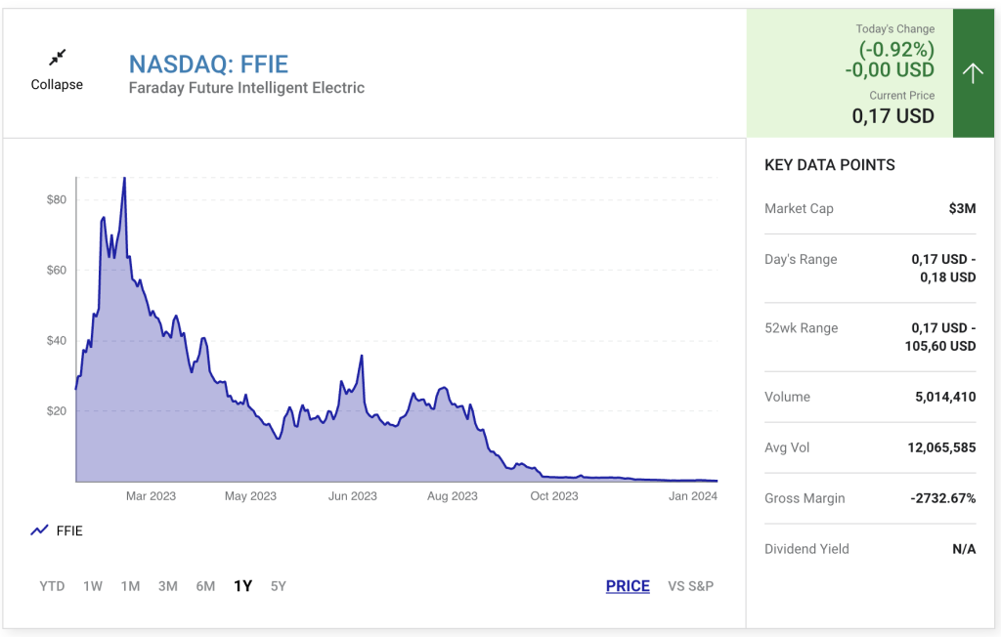The height and width of the screenshot is (637, 1001).
Task: Click the Oct 2023 x-axis label
Action: 554,496
